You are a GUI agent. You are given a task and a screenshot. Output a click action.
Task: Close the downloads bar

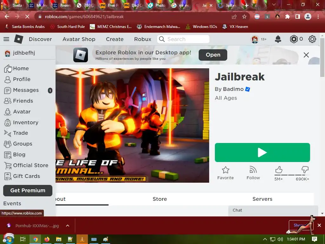coord(319,225)
